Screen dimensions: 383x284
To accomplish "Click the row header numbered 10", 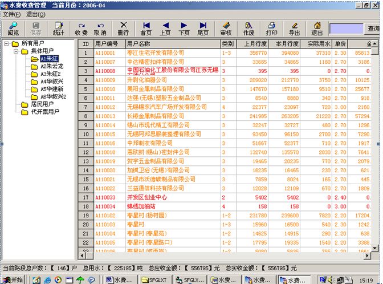I will [x=85, y=134].
